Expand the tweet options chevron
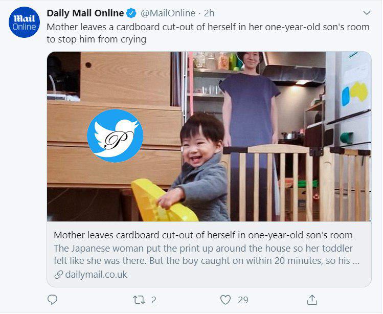383x314 pixels. [366, 13]
